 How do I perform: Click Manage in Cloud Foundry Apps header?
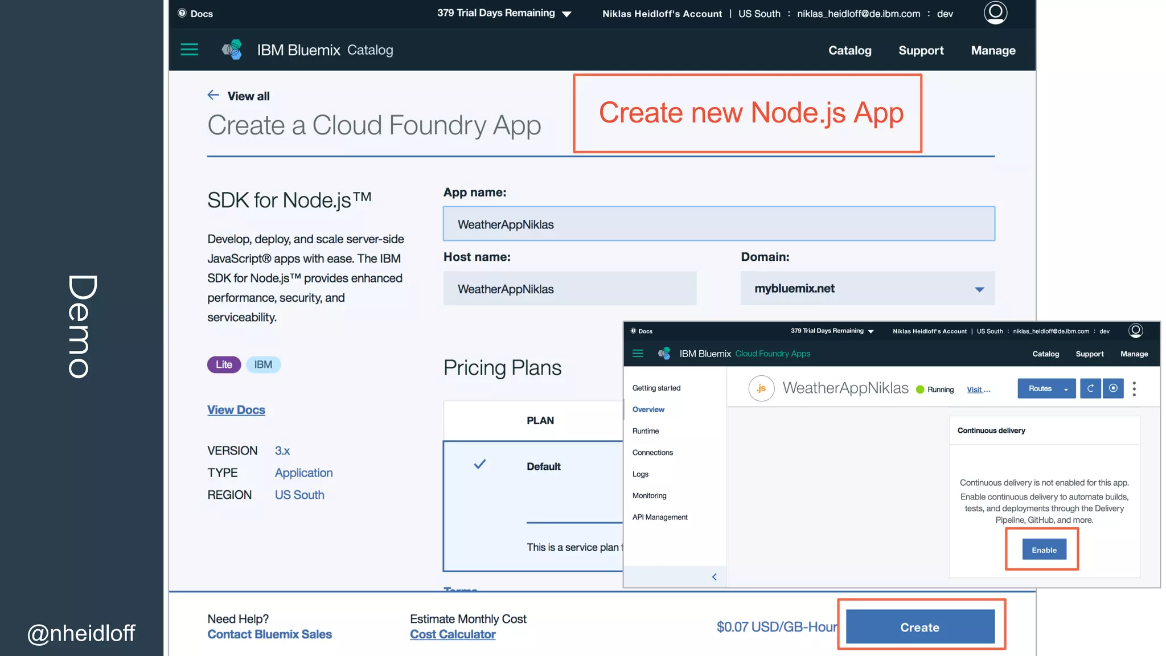tap(1134, 354)
